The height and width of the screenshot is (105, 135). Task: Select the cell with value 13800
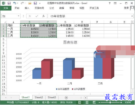coord(30,32)
